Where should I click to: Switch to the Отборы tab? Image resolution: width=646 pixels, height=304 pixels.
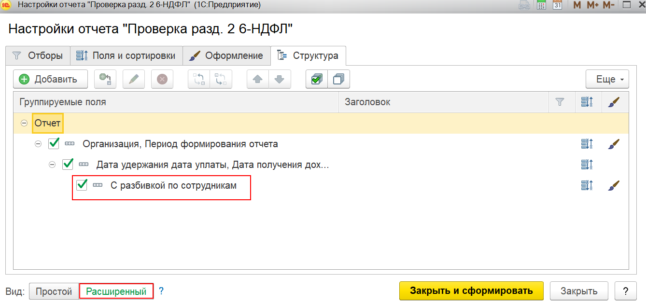38,55
